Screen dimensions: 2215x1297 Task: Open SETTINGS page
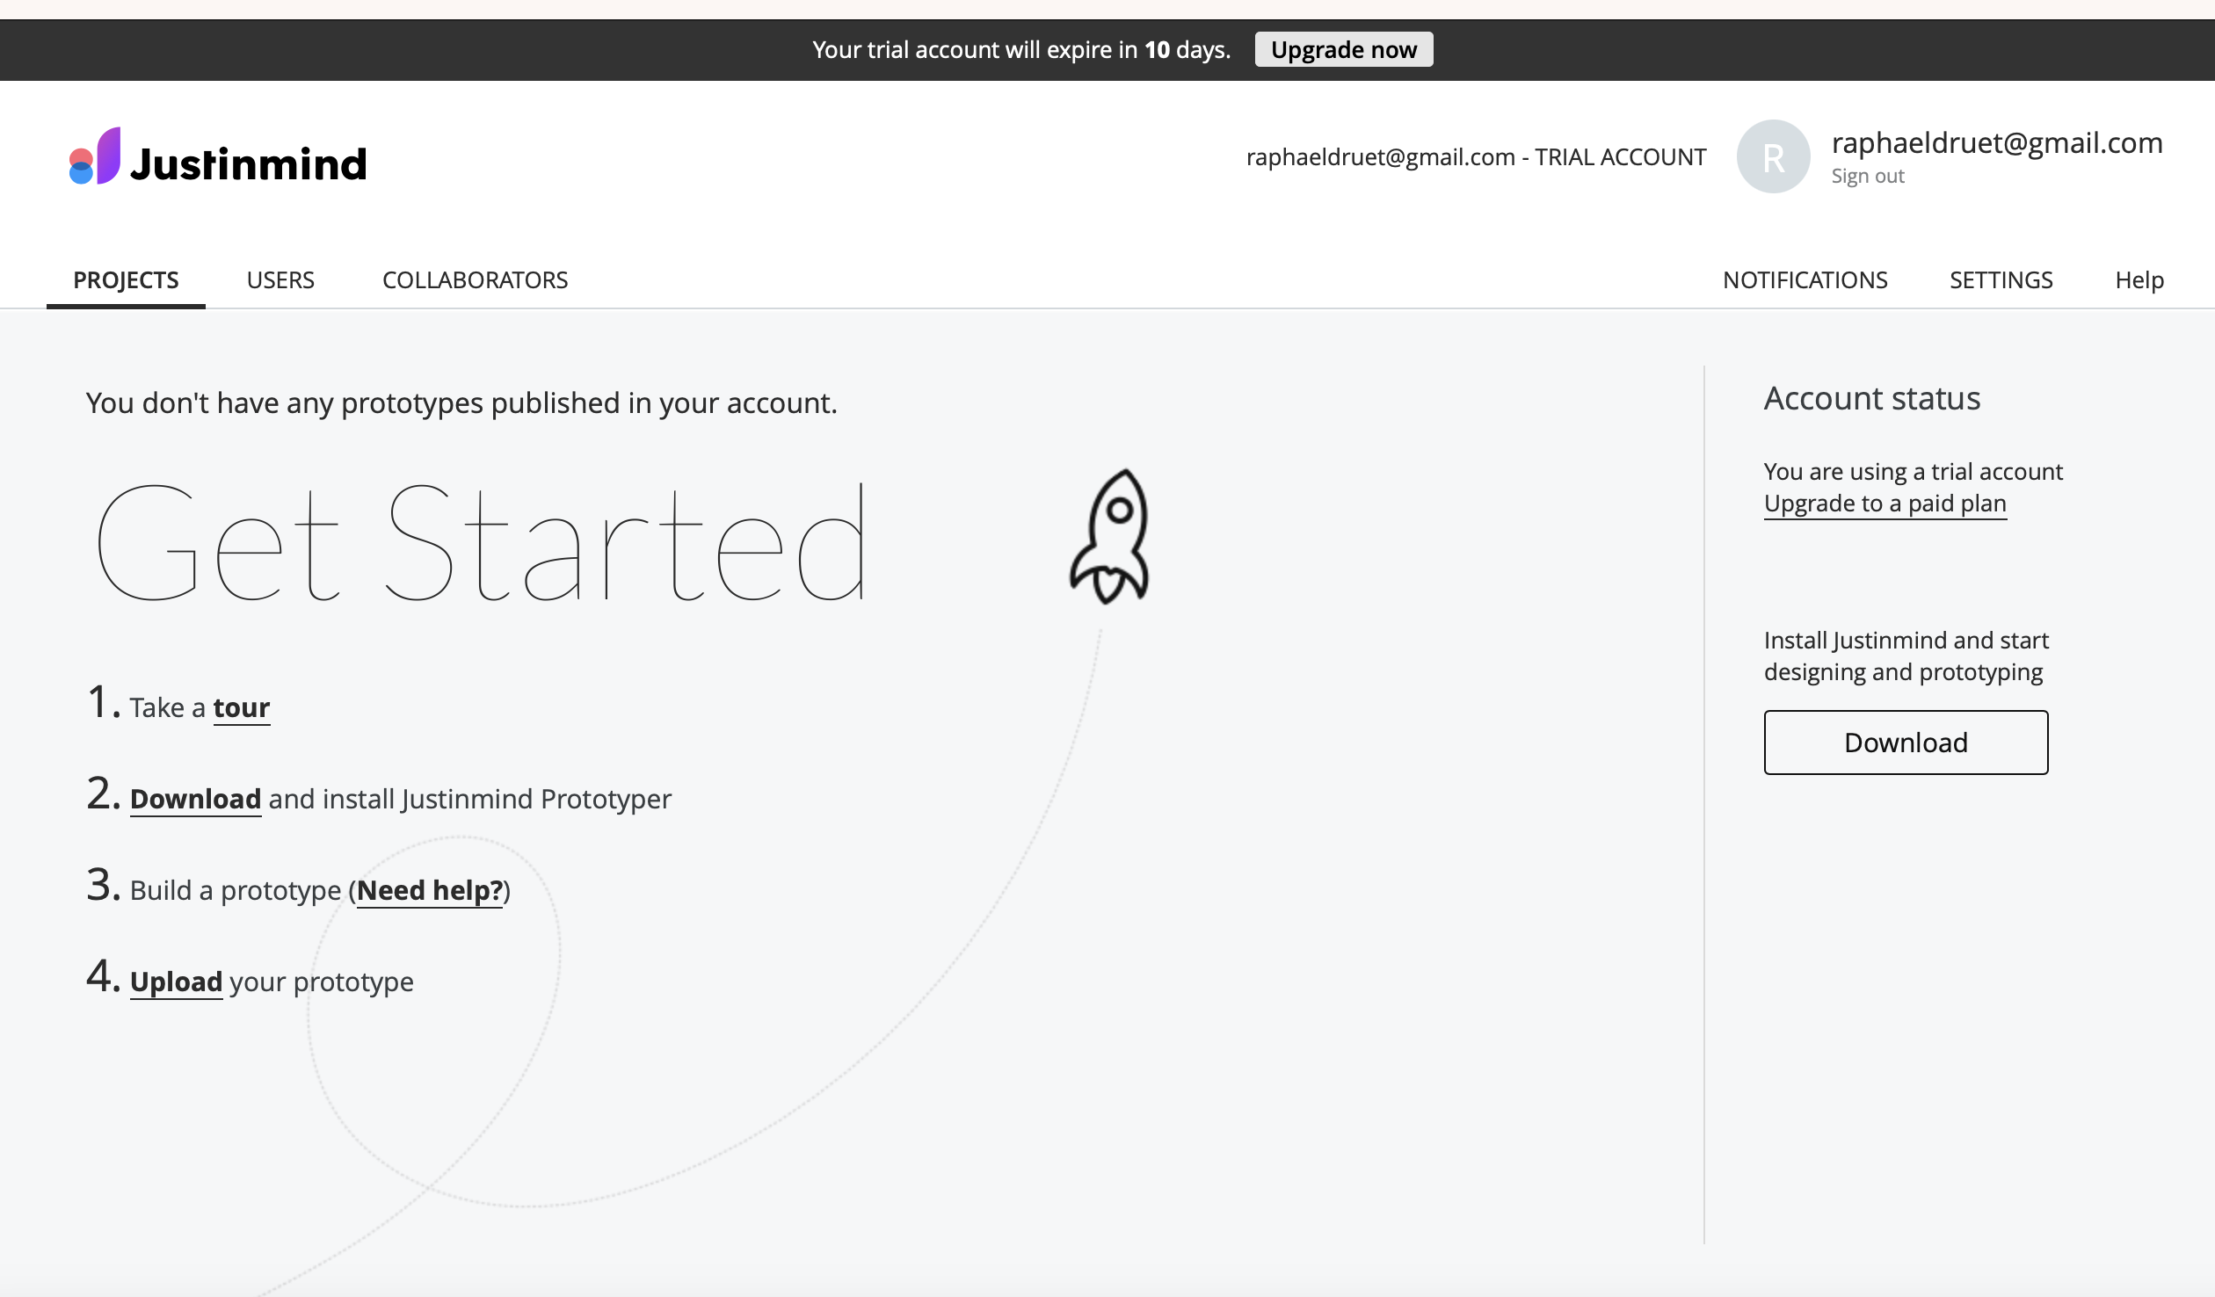(2001, 280)
